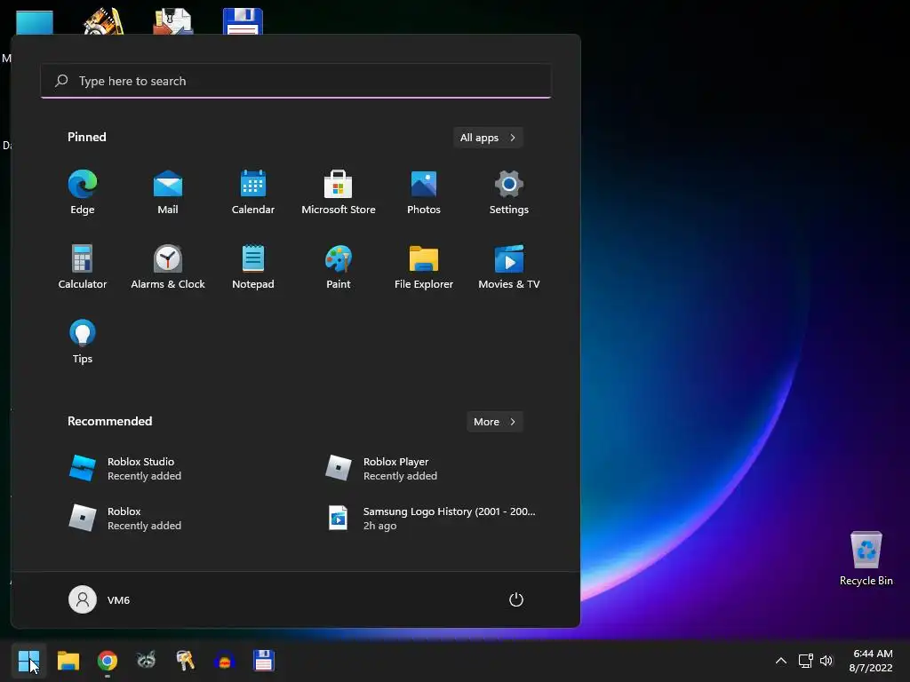
Task: Show All apps list
Action: [x=488, y=138]
